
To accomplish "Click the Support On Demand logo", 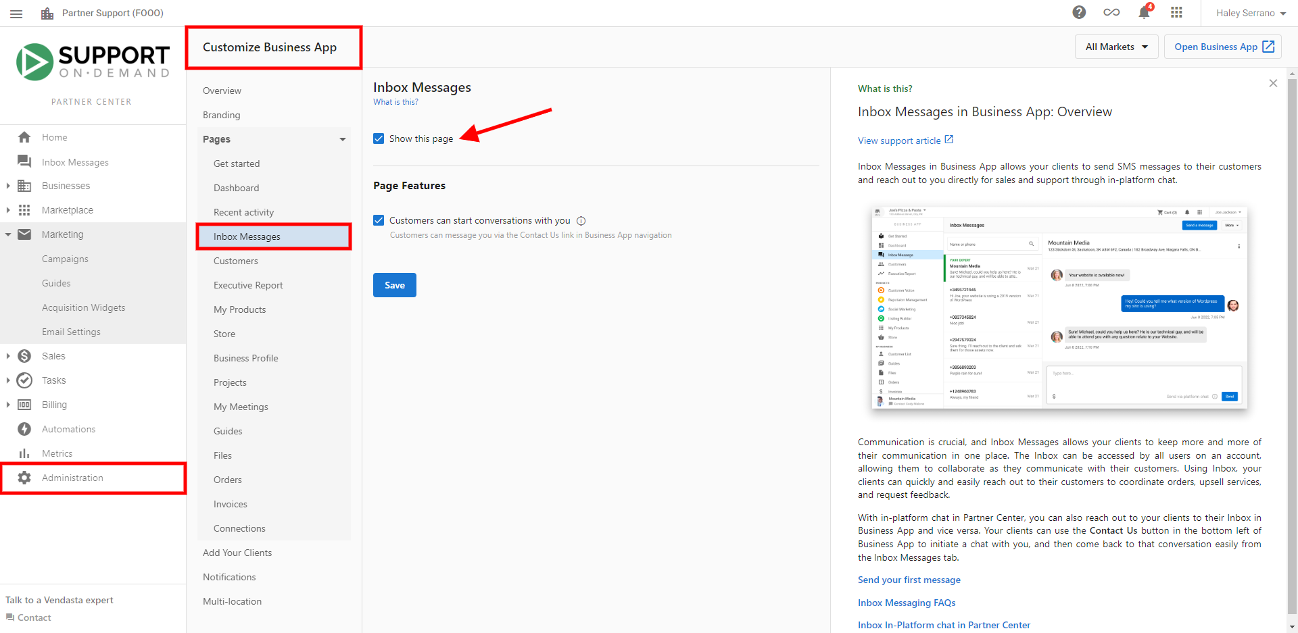I will pos(93,62).
